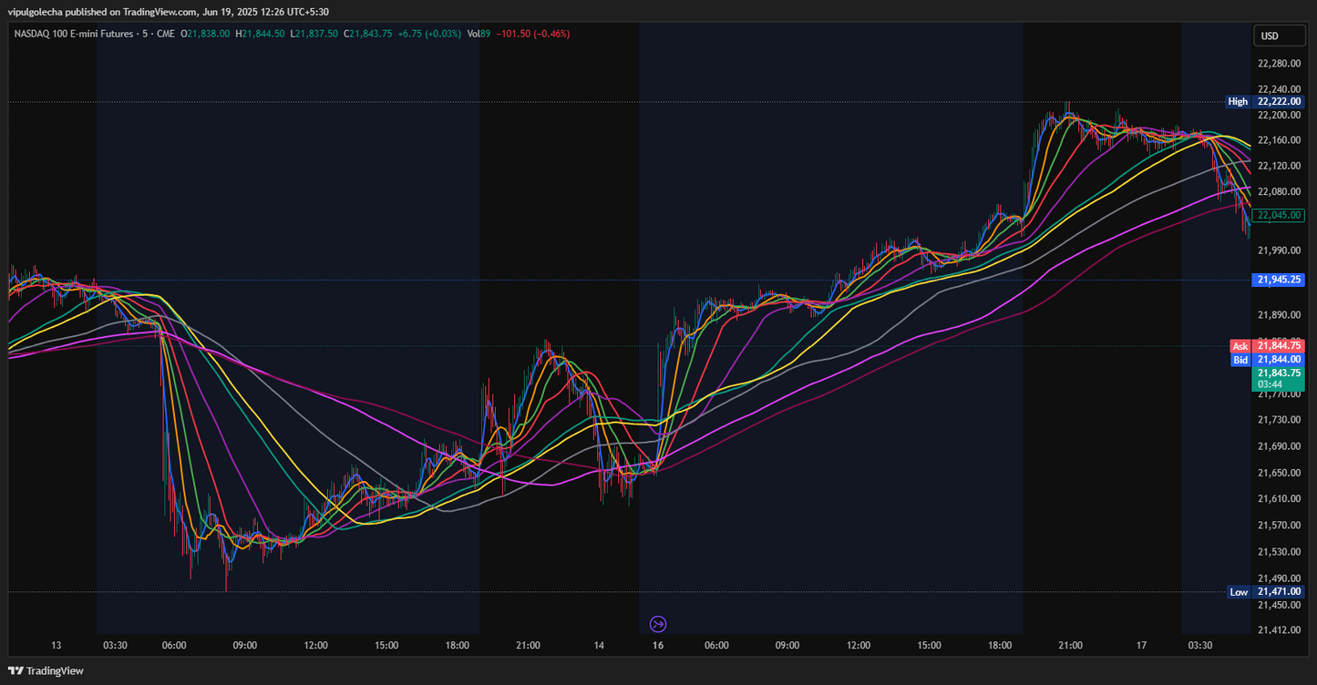Click the Ask 21,844.75 price label
The image size is (1317, 685).
[x=1267, y=346]
